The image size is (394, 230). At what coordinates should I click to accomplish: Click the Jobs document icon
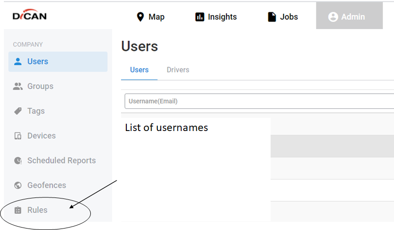272,17
